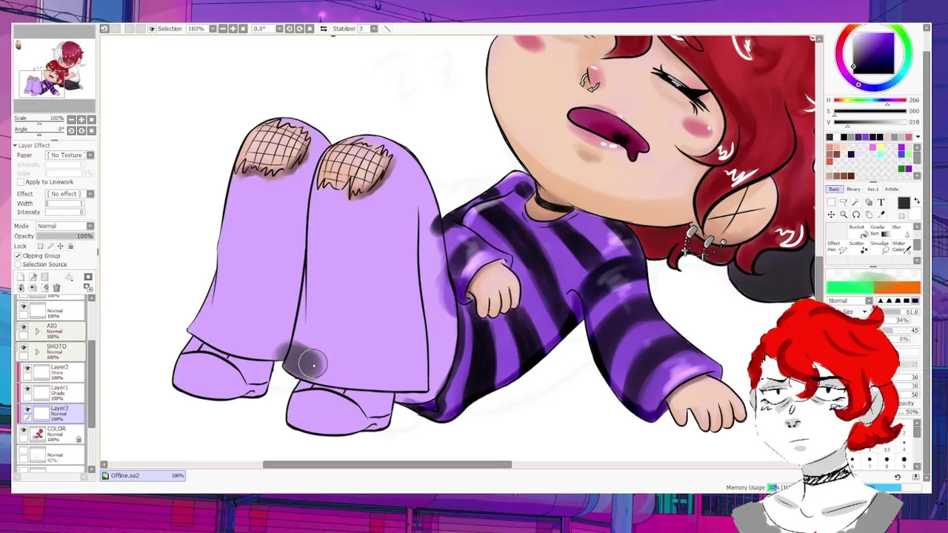Screen dimensions: 948x533
Task: Hide Layer1 via its eye icon
Action: coord(27,389)
